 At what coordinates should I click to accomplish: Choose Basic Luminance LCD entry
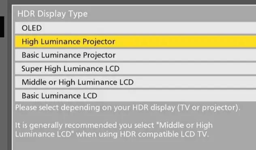[x=136, y=96]
